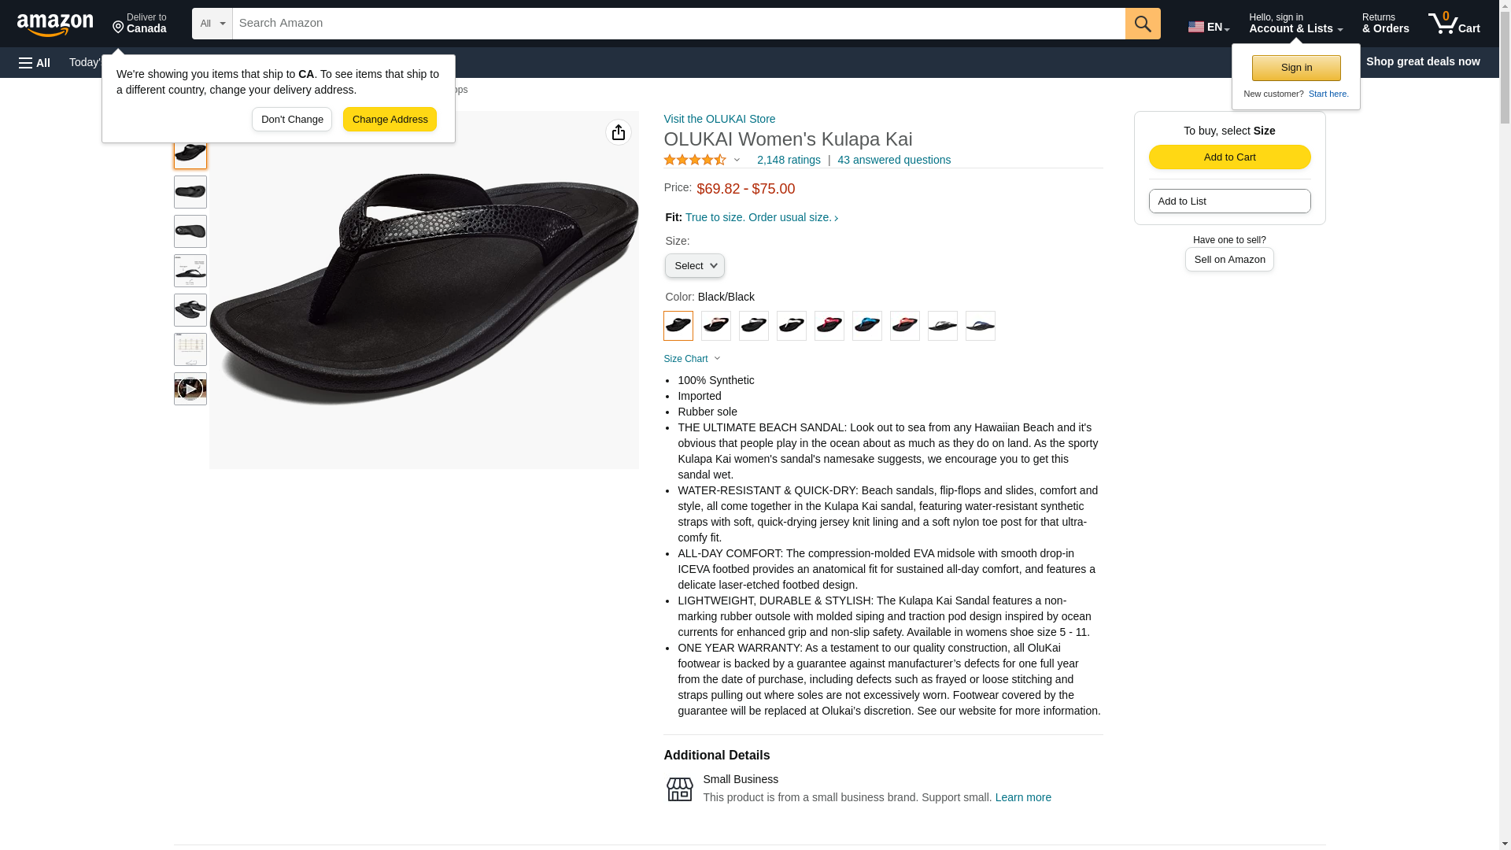The width and height of the screenshot is (1511, 850).
Task: Click the search magnifier Go button
Action: [x=1143, y=24]
